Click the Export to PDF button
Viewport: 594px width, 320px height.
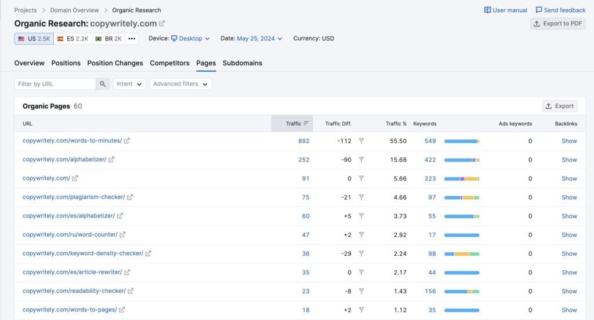point(557,24)
